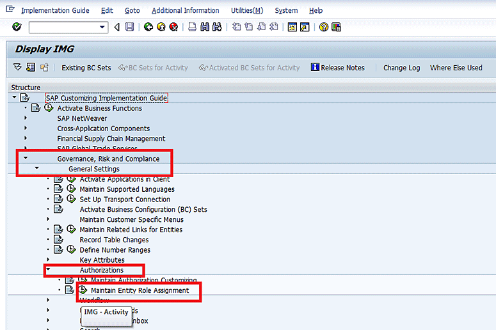Run the Maintain Entity Role Assignment activity icon
Screen dimensions: 496x330
[x=83, y=290]
